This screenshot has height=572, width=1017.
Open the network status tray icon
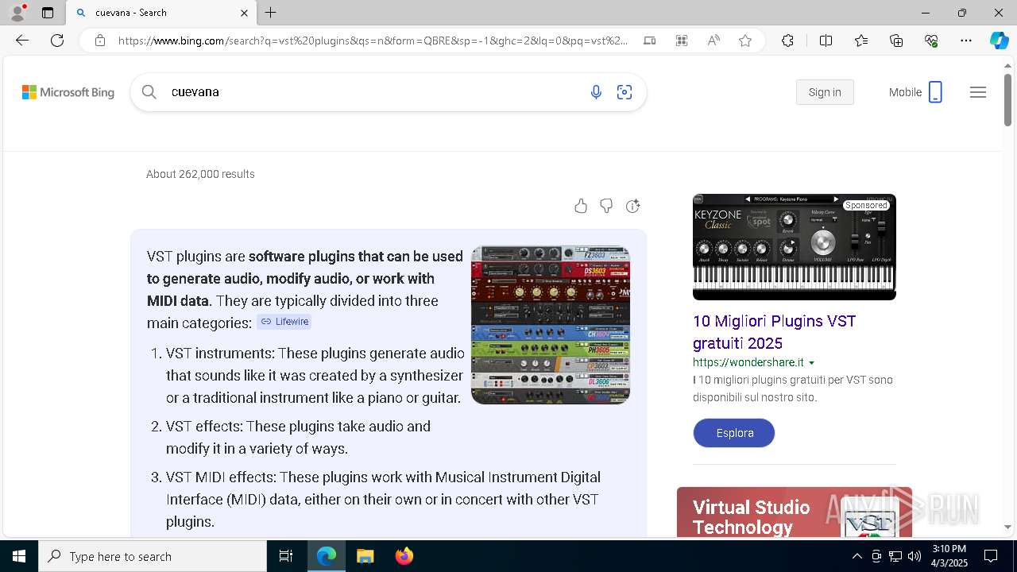(x=895, y=556)
